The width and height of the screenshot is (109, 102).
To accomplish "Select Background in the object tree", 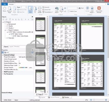I will (12, 24).
